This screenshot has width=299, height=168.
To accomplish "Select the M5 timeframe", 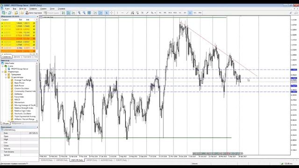I will pyautogui.click(x=165, y=13).
